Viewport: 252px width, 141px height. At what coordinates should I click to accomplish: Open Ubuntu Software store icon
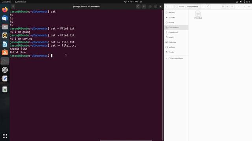(5, 52)
